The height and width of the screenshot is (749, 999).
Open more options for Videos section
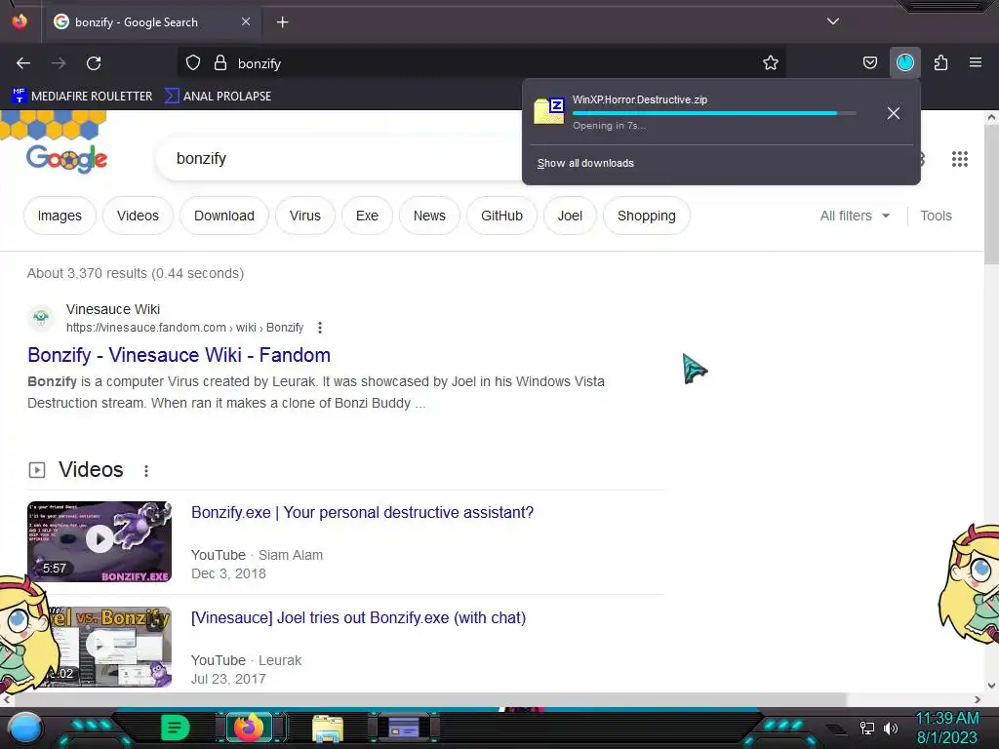point(146,471)
